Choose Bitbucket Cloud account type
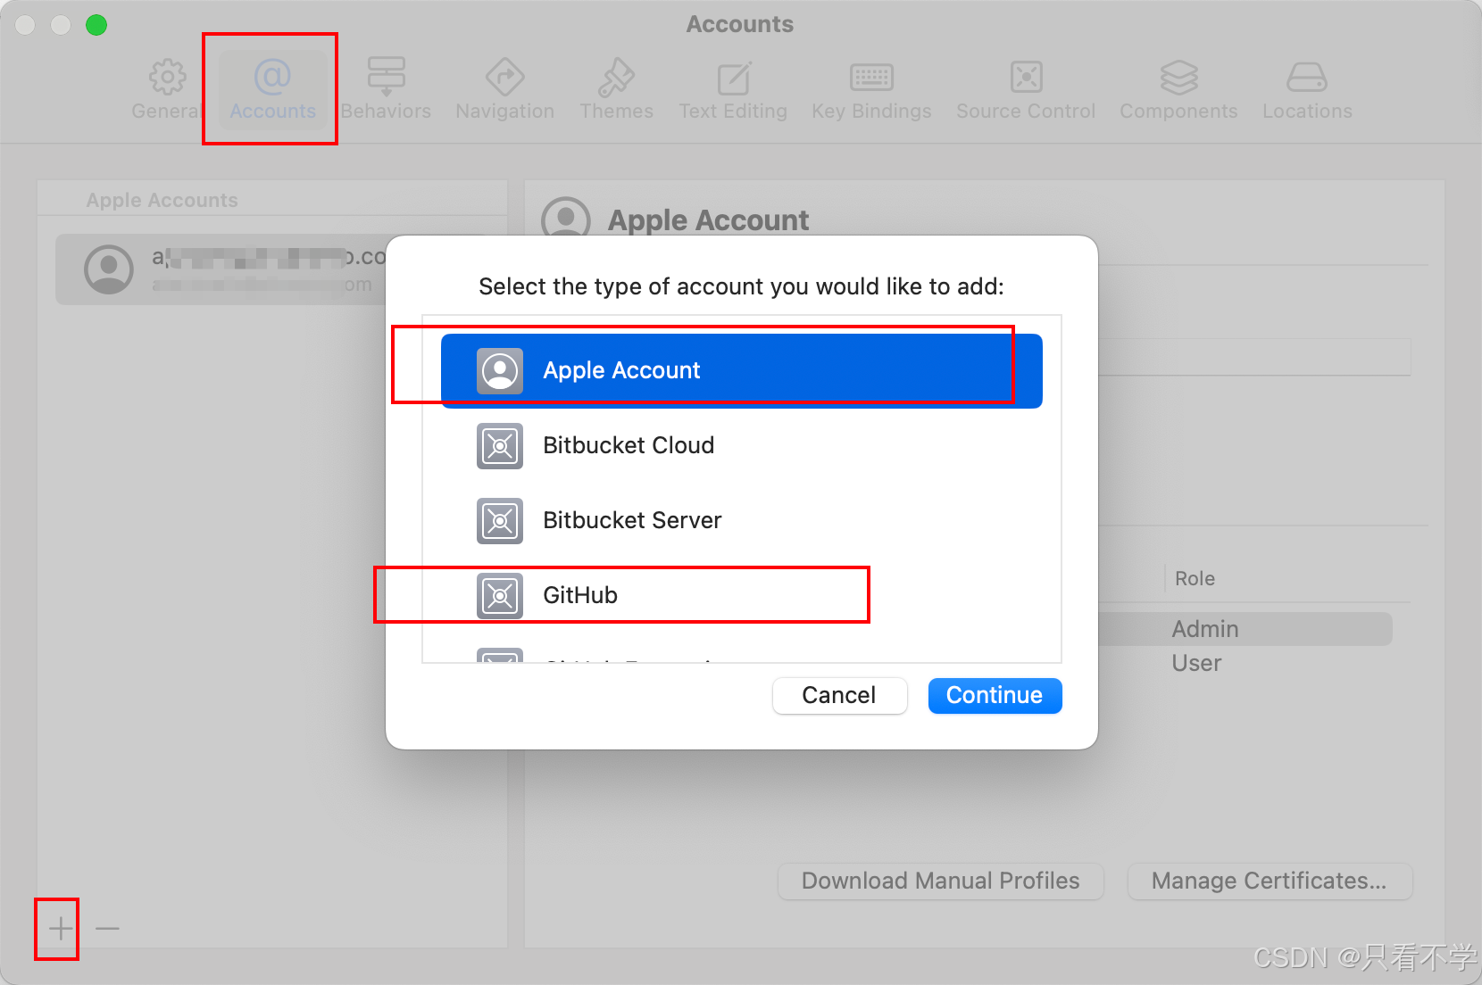1482x985 pixels. click(742, 446)
